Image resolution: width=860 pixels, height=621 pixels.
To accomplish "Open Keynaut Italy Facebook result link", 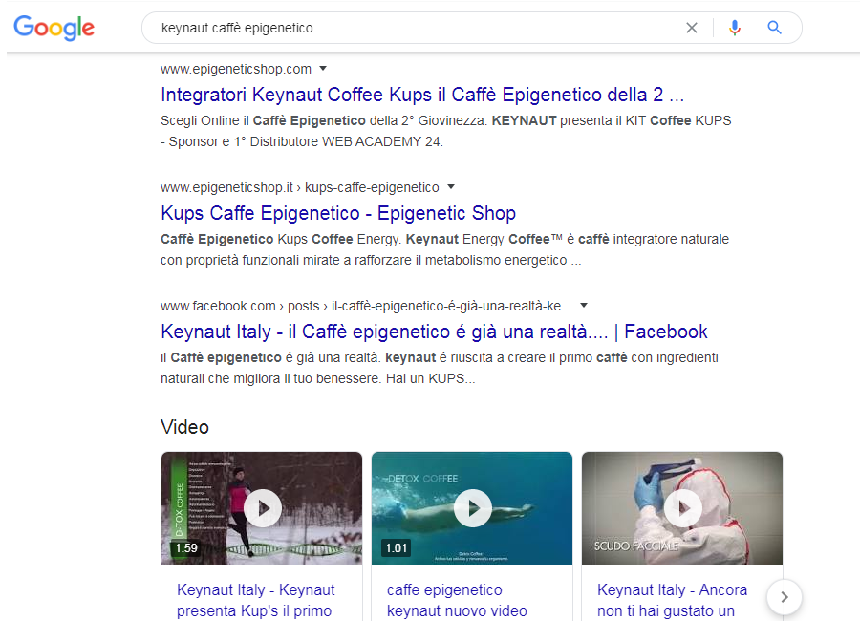I will (x=434, y=332).
